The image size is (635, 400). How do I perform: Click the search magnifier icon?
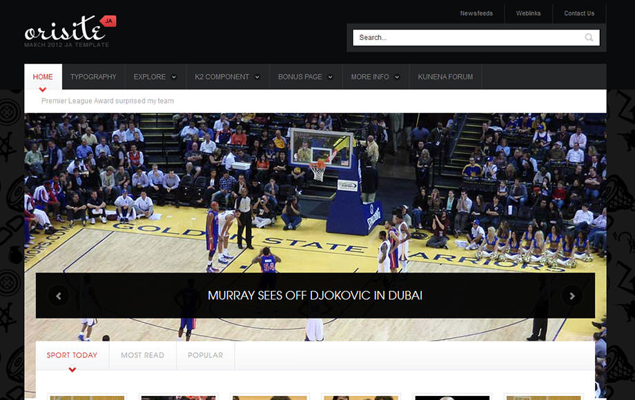pyautogui.click(x=589, y=38)
